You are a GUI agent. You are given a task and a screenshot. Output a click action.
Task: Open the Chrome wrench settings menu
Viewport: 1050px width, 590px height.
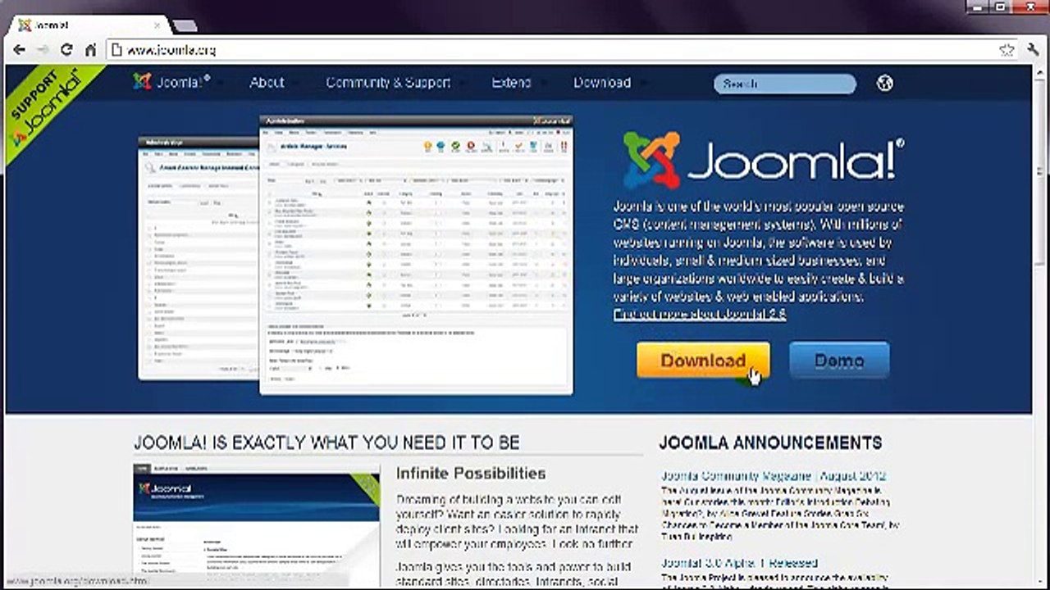[x=1033, y=50]
